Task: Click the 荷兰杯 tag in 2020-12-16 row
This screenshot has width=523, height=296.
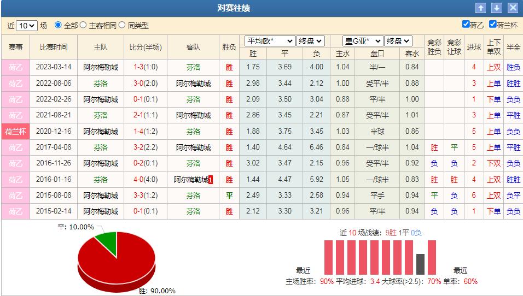Action: (15, 132)
